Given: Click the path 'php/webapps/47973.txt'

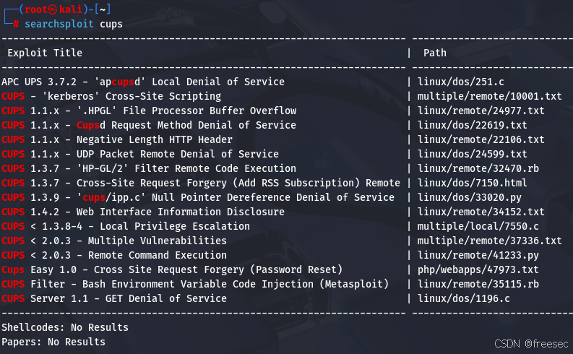Looking at the screenshot, I should point(478,270).
